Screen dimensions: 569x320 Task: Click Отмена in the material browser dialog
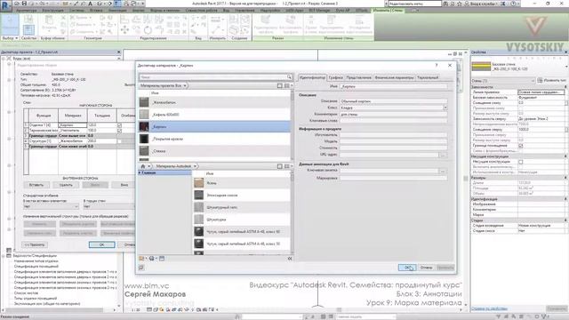click(426, 268)
